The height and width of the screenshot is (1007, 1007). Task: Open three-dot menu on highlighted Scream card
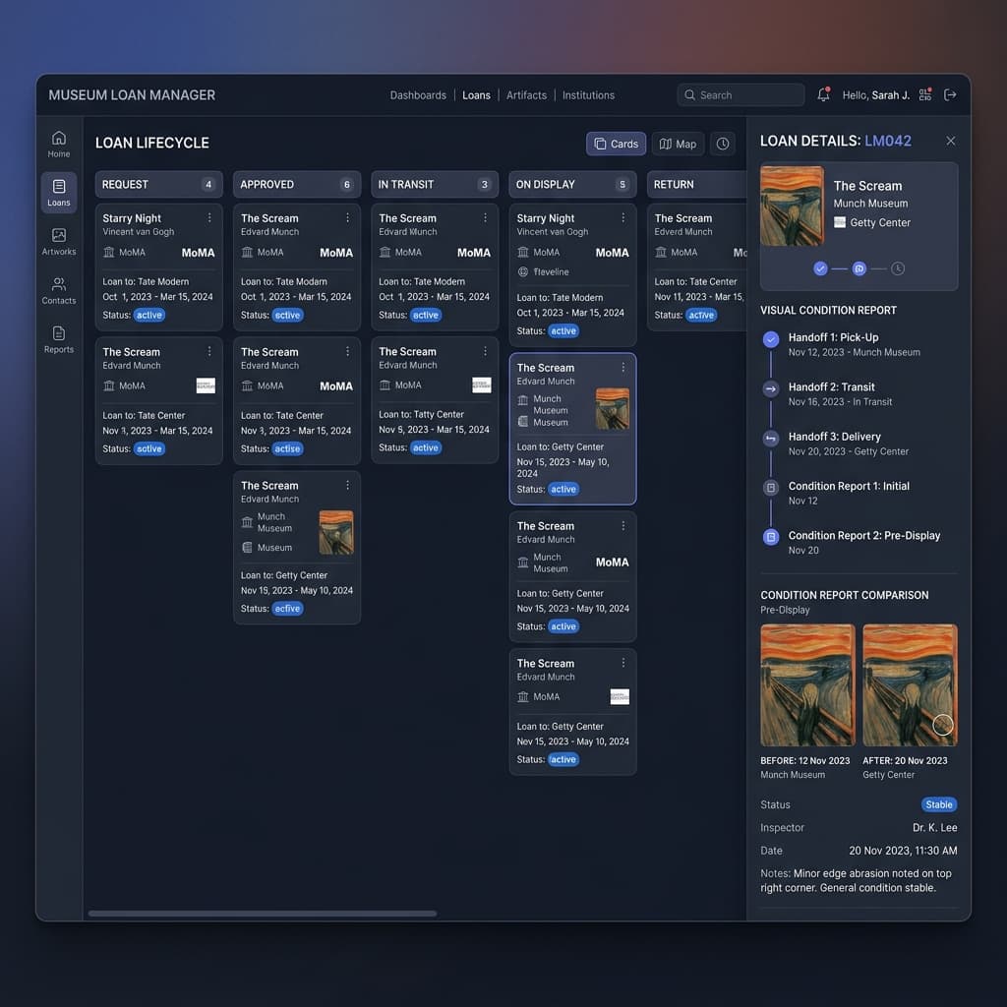pyautogui.click(x=622, y=368)
